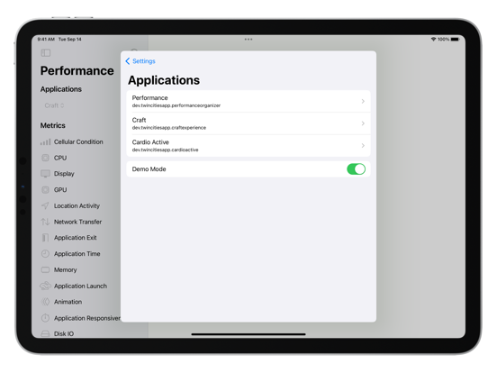Select GPU metric in sidebar
The width and height of the screenshot is (497, 373).
tap(60, 190)
